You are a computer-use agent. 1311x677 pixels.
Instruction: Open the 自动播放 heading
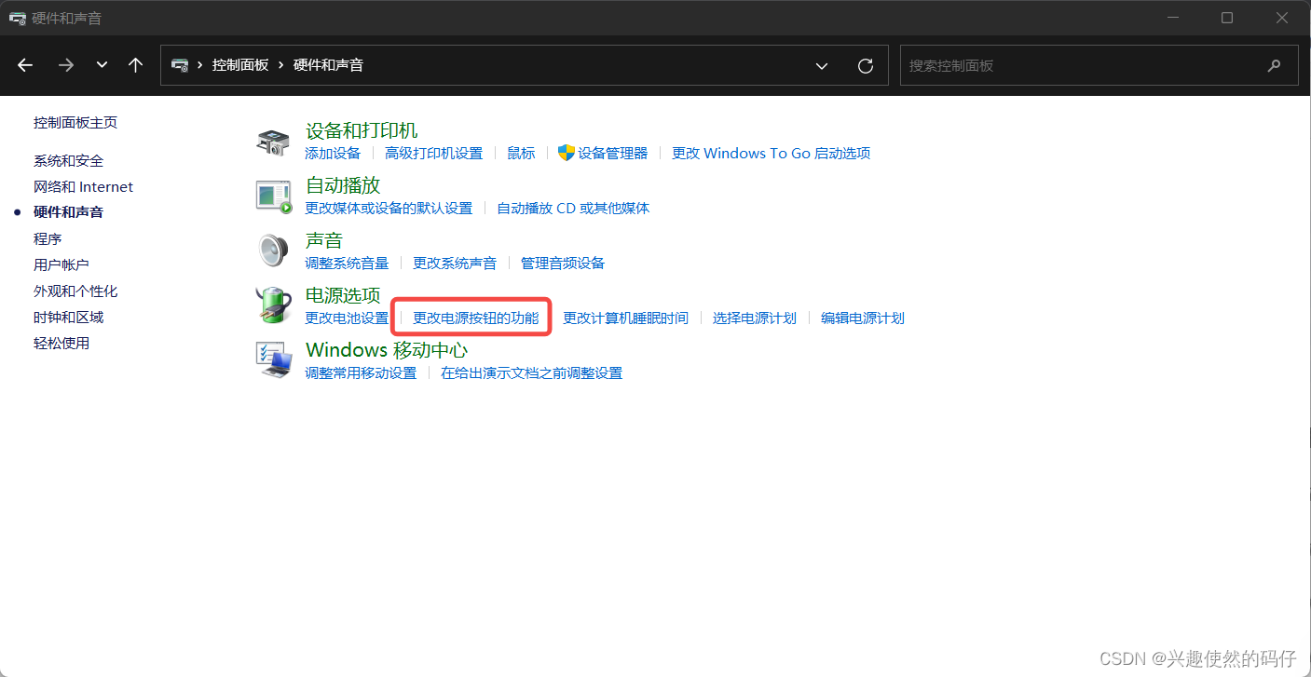(343, 185)
